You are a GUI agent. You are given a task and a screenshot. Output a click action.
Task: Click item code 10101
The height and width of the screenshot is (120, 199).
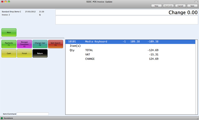click(x=72, y=42)
